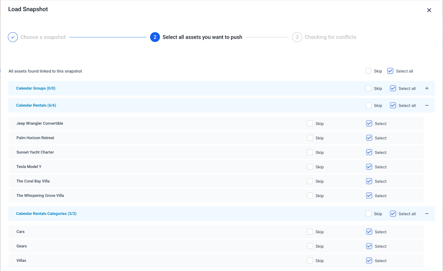The width and height of the screenshot is (443, 271).
Task: Click the Sunset Yacht Charter row name
Action: click(x=35, y=152)
